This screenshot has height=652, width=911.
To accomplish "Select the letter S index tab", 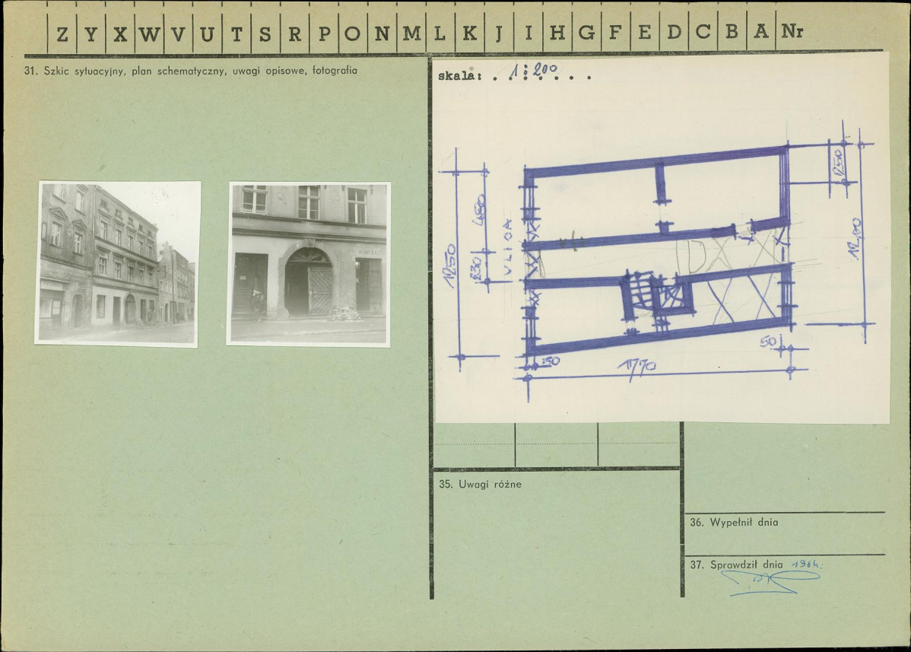I will (x=265, y=33).
